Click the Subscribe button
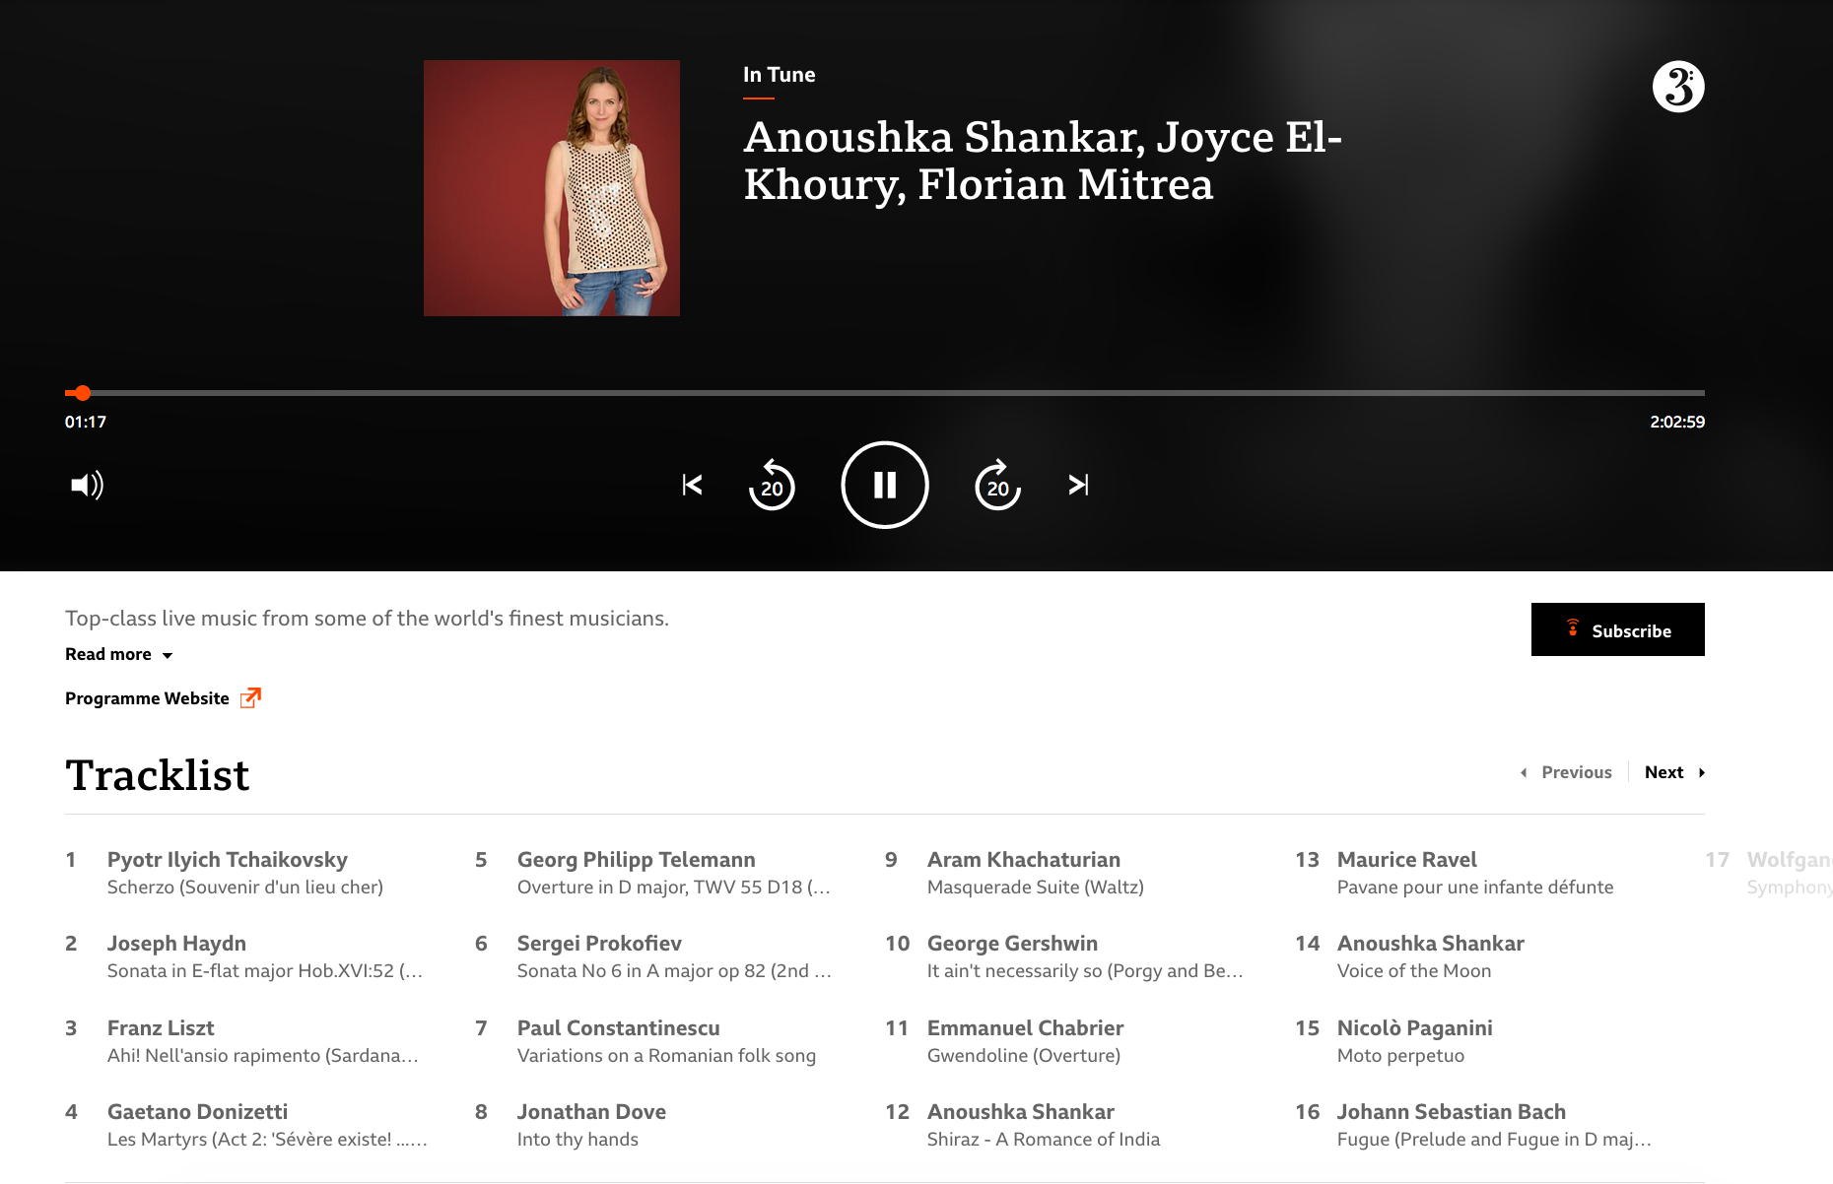 1617,629
